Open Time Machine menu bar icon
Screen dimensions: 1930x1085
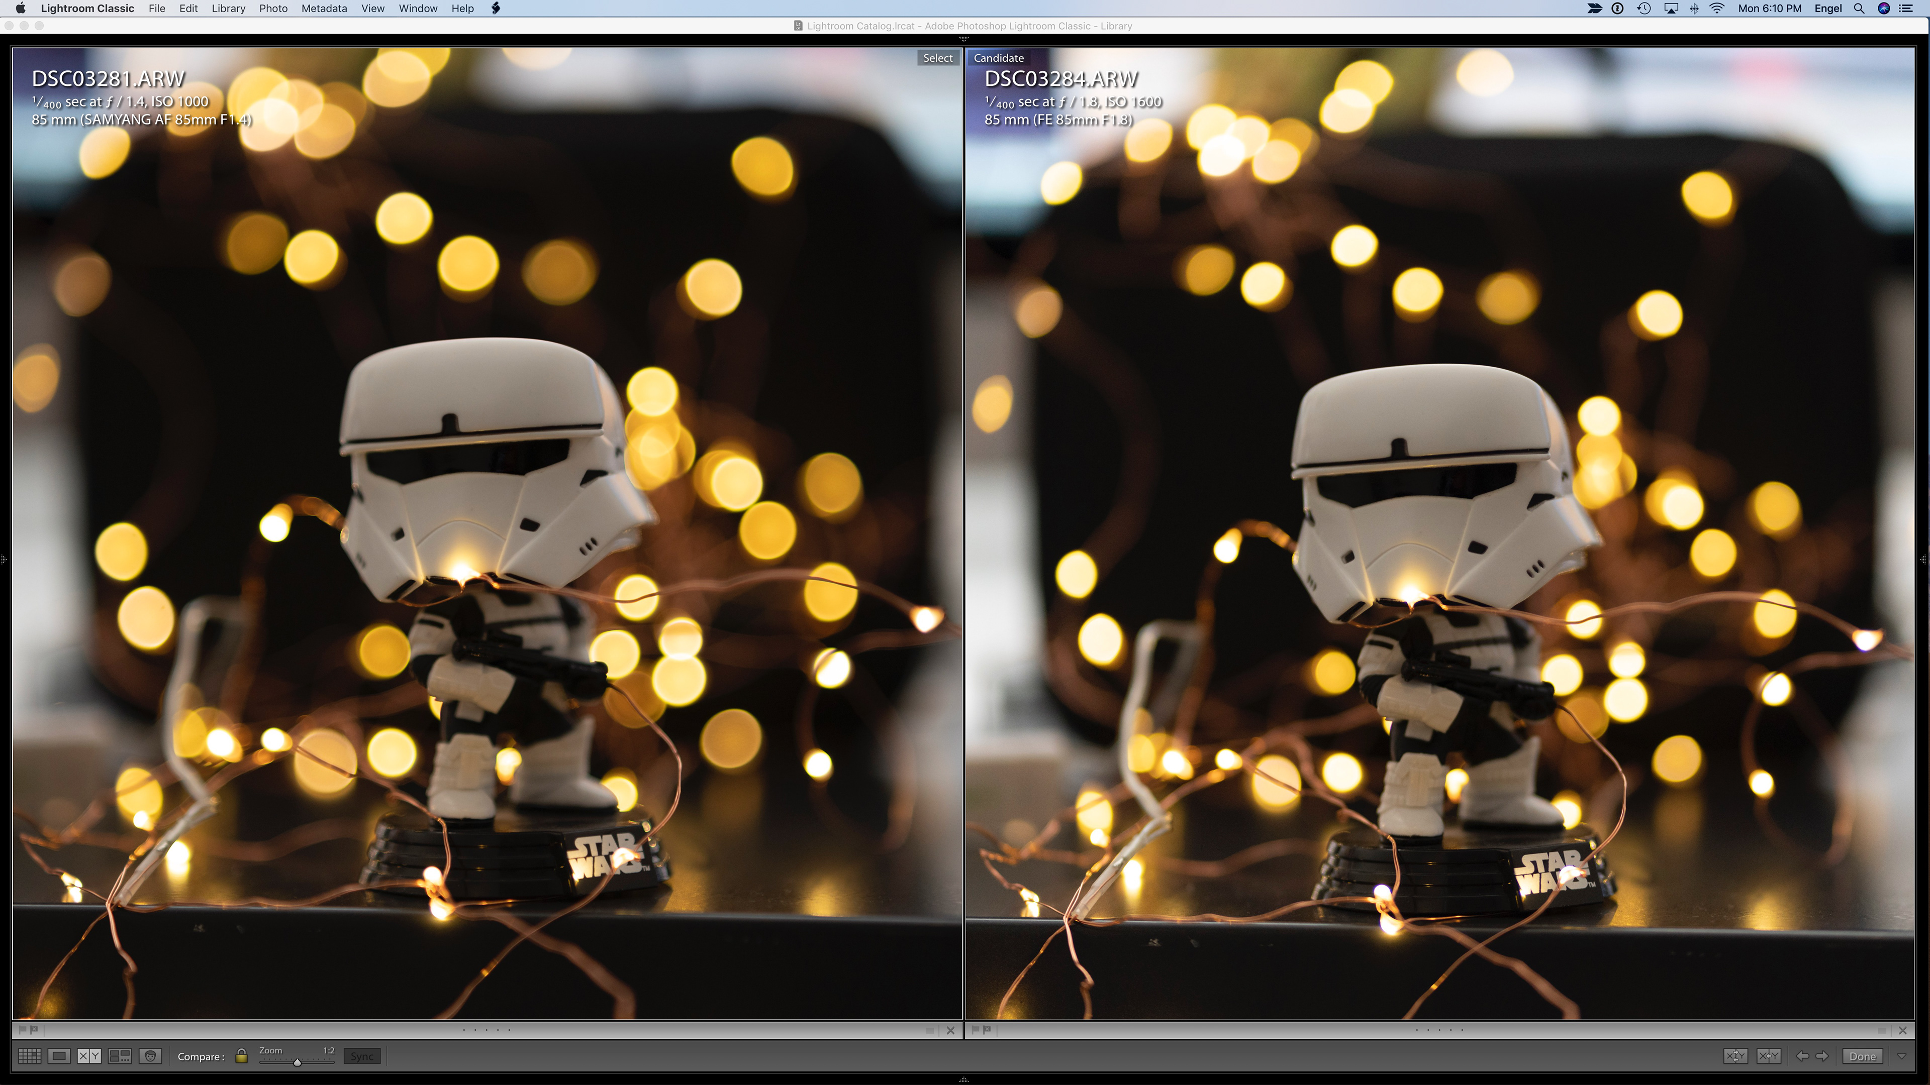coord(1644,8)
